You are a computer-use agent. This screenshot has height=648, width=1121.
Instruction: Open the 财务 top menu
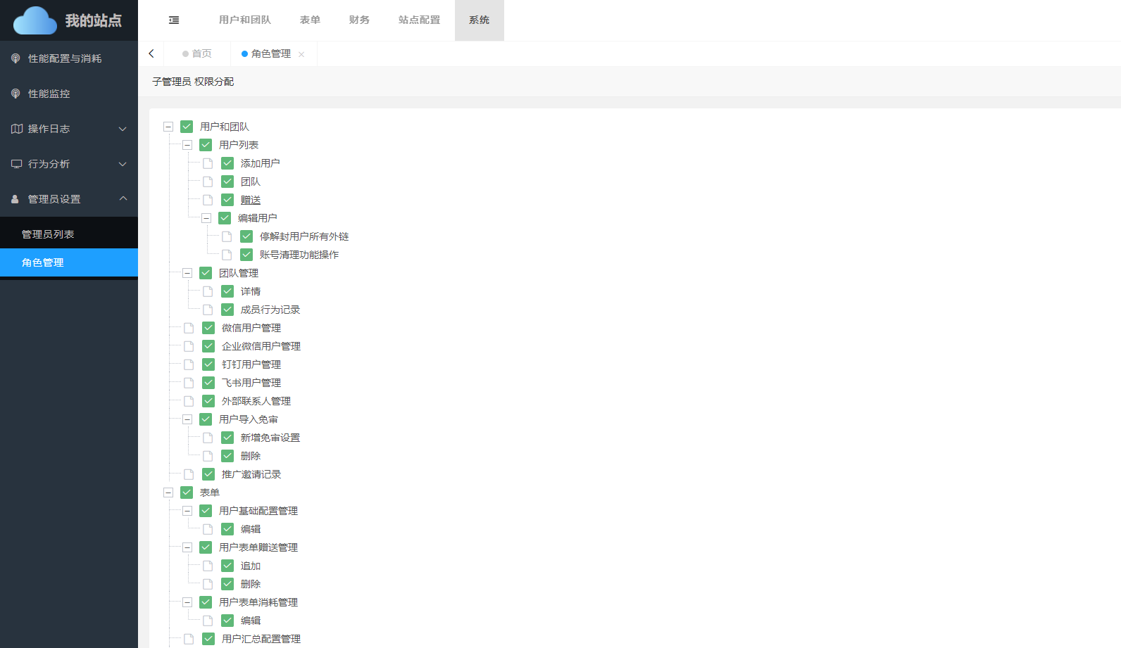click(359, 20)
